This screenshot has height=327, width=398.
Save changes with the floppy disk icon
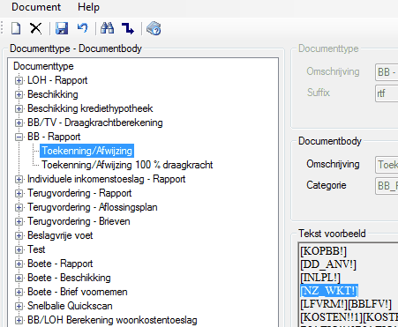(x=62, y=28)
